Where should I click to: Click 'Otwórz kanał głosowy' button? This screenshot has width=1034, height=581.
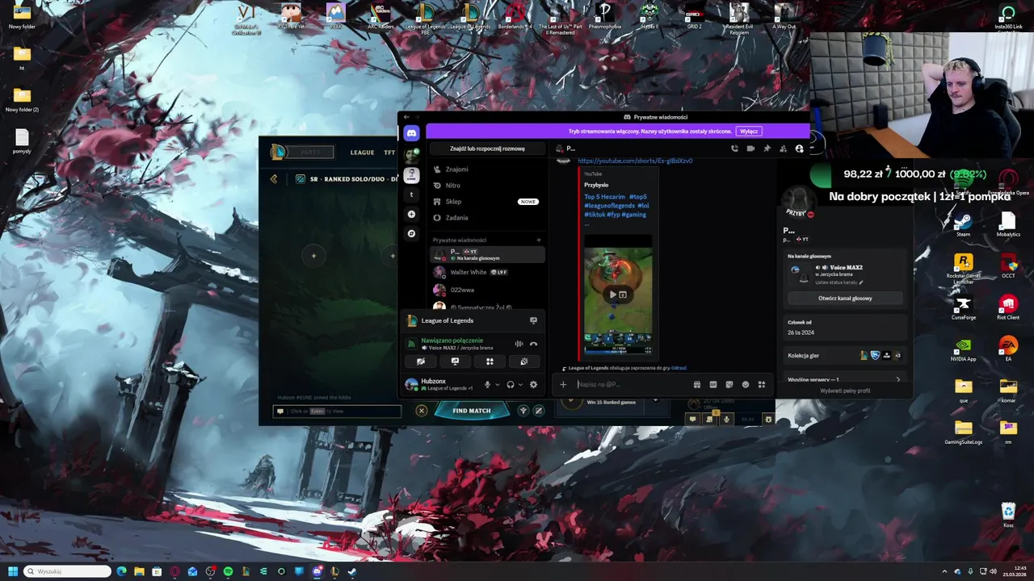pyautogui.click(x=844, y=298)
